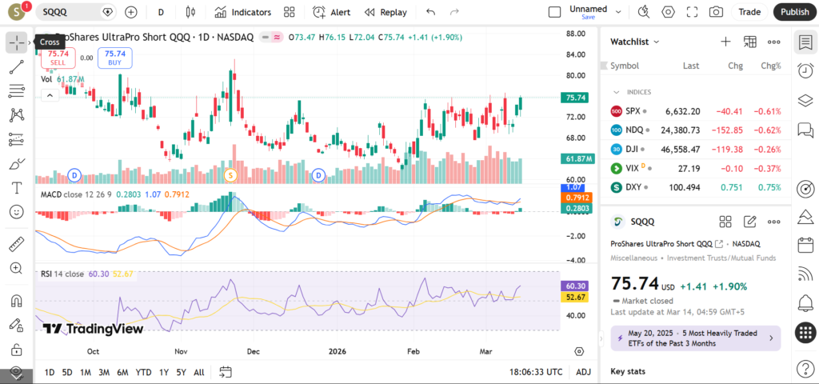Select the Text annotation tool
The image size is (819, 384).
pos(16,188)
